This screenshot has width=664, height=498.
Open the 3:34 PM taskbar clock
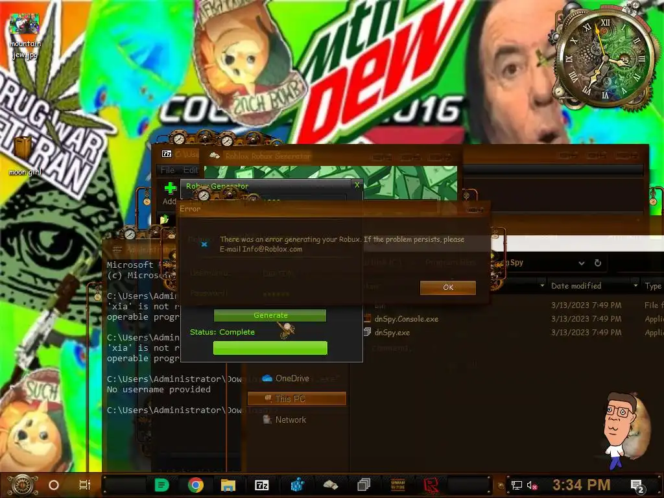(582, 485)
